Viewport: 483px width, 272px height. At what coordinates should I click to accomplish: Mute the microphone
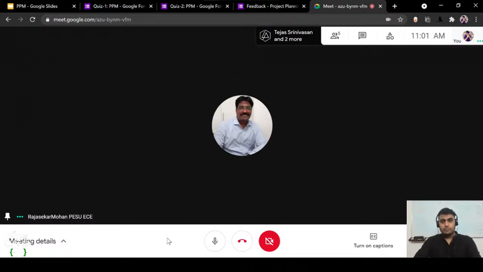(x=215, y=241)
